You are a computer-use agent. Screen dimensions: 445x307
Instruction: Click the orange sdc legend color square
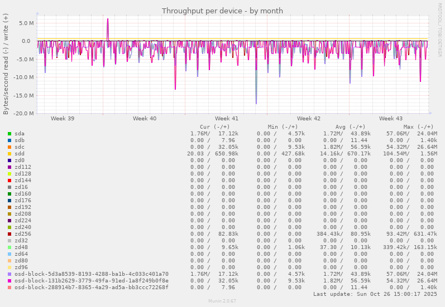pos(9,147)
